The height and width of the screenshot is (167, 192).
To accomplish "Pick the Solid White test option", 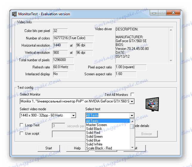I will 108,144.
